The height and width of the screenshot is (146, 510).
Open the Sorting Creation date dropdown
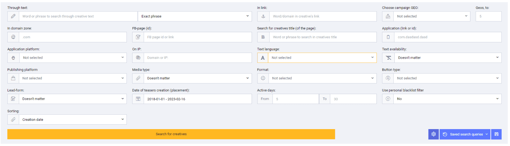(72, 120)
